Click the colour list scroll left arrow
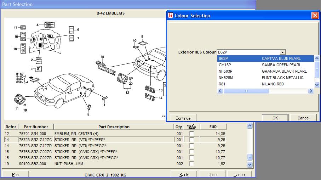The width and height of the screenshot is (321, 180). (220, 91)
